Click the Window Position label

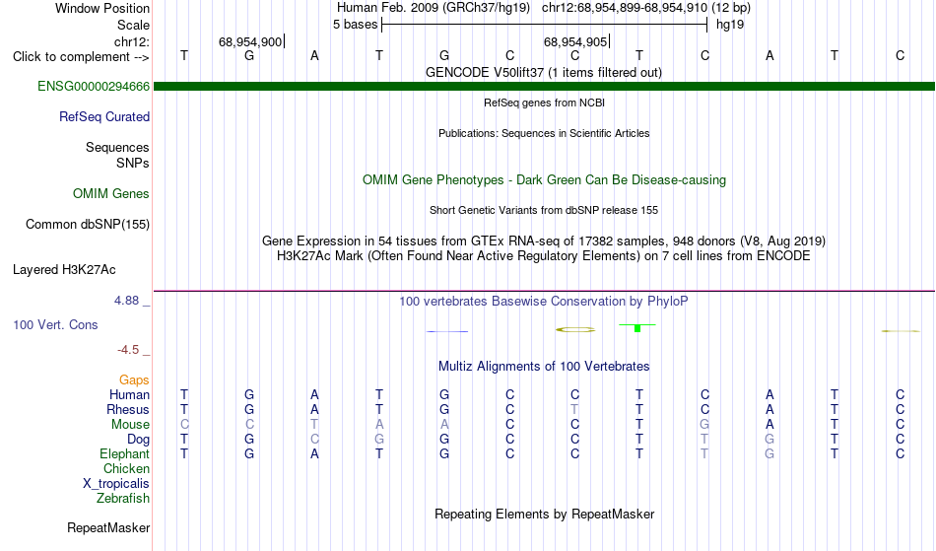[102, 8]
